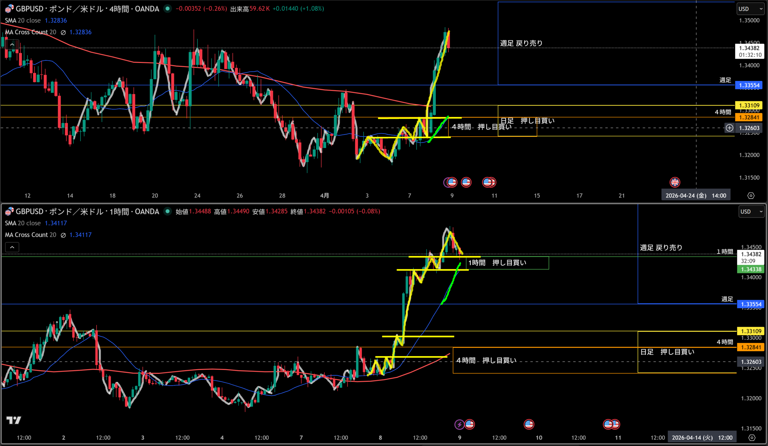
Task: Toggle market status green dot on 1時間 chart
Action: point(167,211)
